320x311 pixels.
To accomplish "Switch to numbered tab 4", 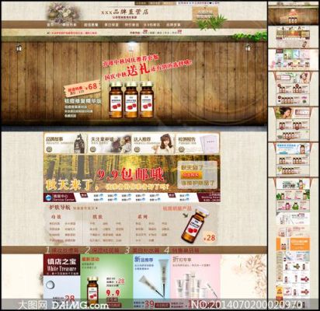I will pyautogui.click(x=182, y=250).
